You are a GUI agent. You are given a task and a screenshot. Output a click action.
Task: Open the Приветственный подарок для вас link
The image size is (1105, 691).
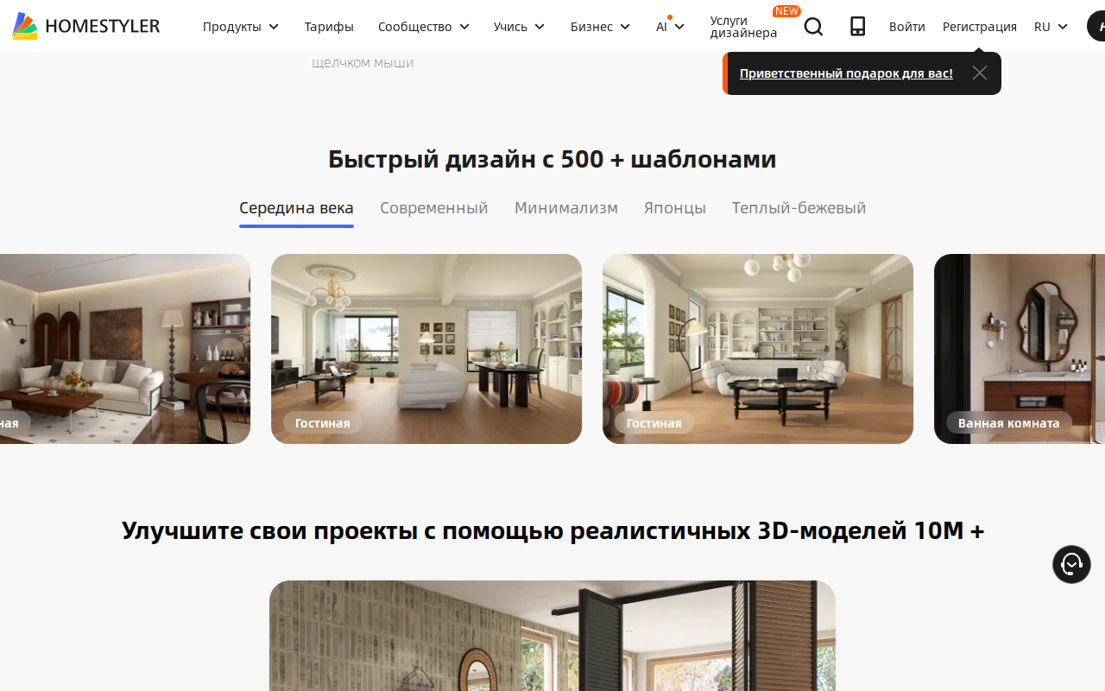pos(846,73)
